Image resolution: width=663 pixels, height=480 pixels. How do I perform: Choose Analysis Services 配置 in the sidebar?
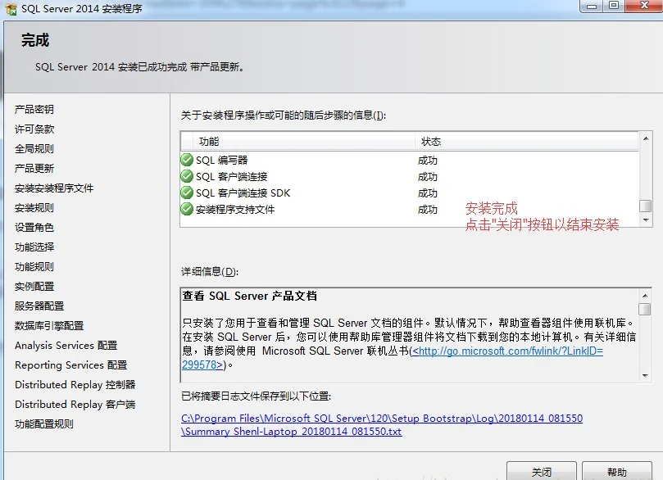(66, 346)
